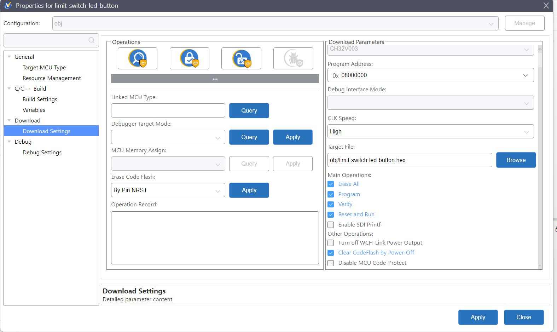This screenshot has width=557, height=332.
Task: Open the CH32V003 MCU type dropdown
Action: pyautogui.click(x=431, y=50)
